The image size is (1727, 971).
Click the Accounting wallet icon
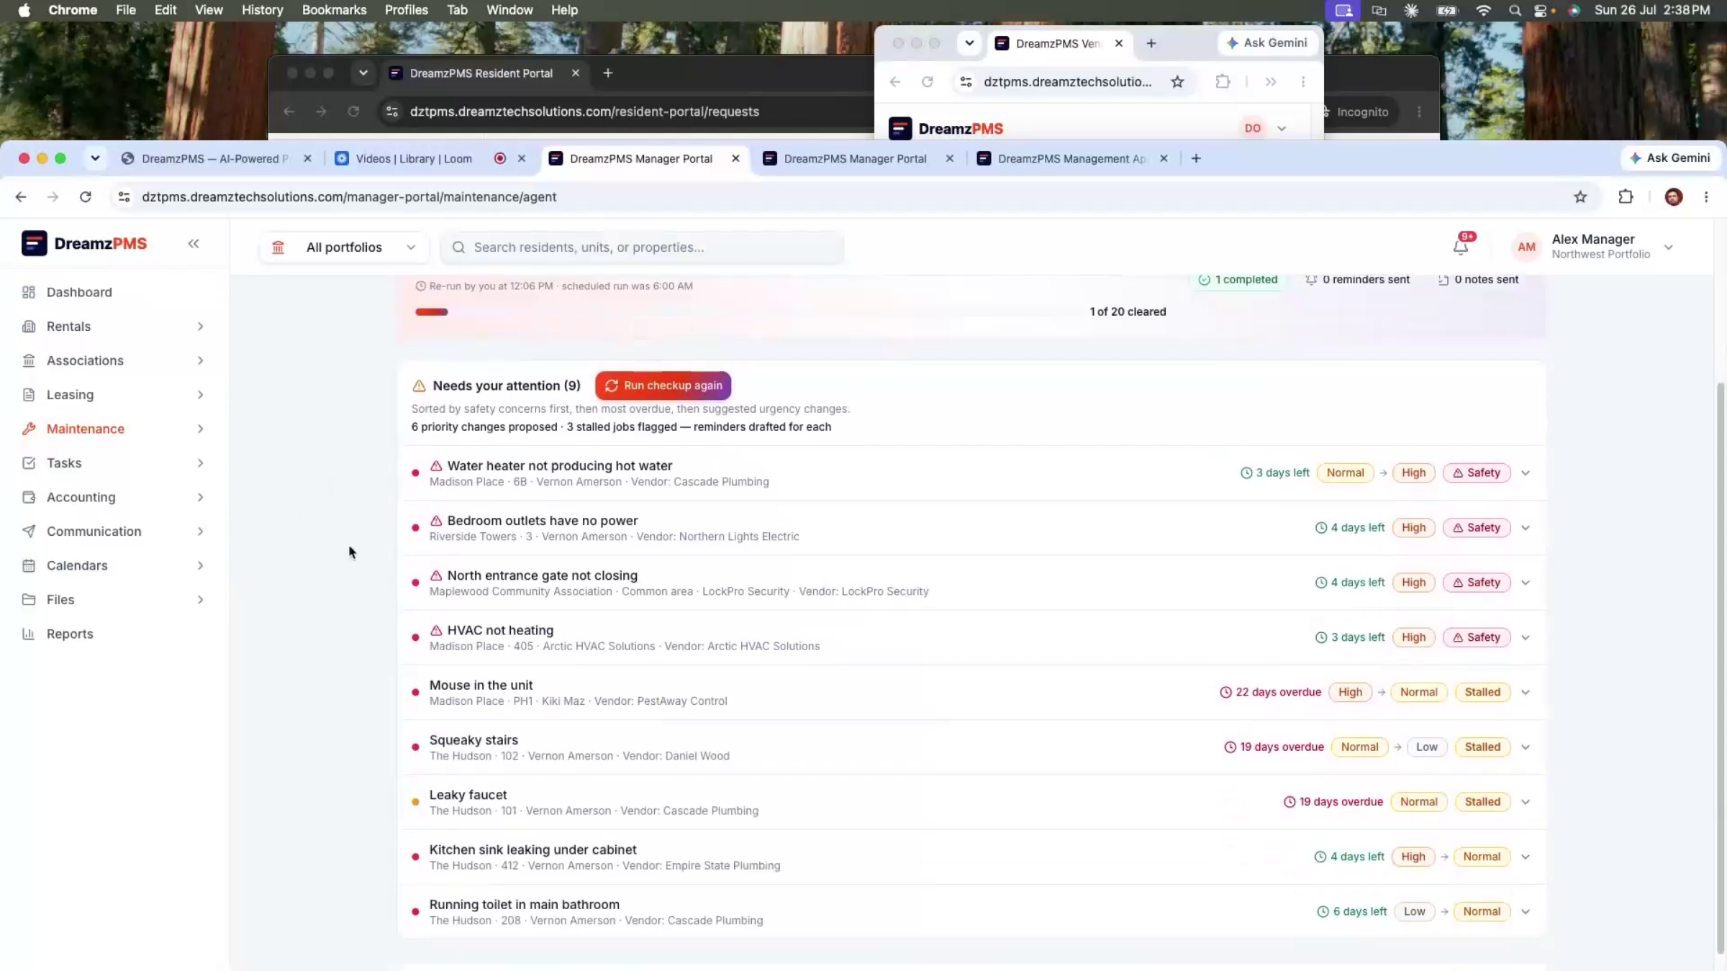pyautogui.click(x=29, y=497)
